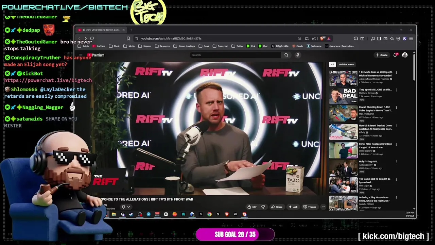Open options for 'Ordering a Tiny House from China' video
Screen dimensions: 435x245
point(396,198)
